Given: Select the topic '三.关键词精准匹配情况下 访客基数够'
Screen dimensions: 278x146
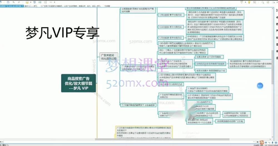Looking at the screenshot, I should click(x=138, y=105).
